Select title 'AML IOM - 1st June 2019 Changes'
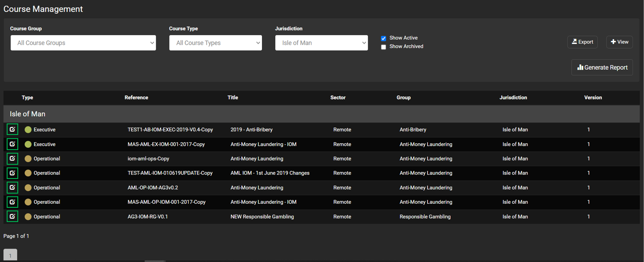The height and width of the screenshot is (262, 644). click(270, 173)
